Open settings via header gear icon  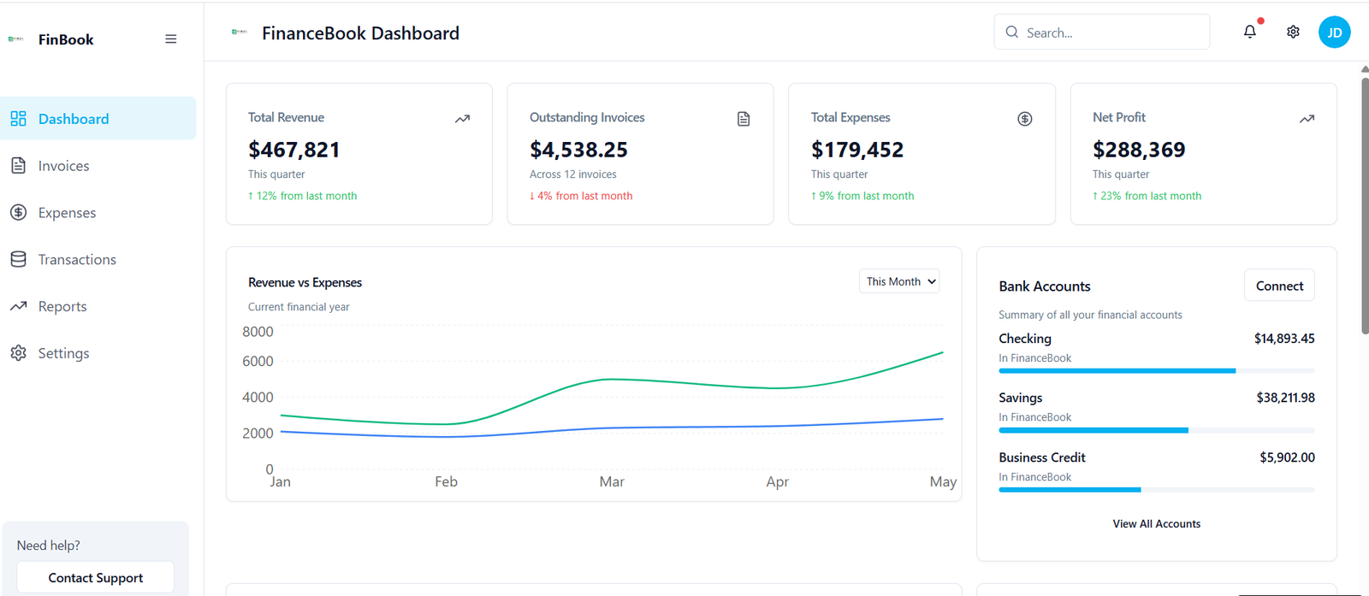(x=1293, y=32)
